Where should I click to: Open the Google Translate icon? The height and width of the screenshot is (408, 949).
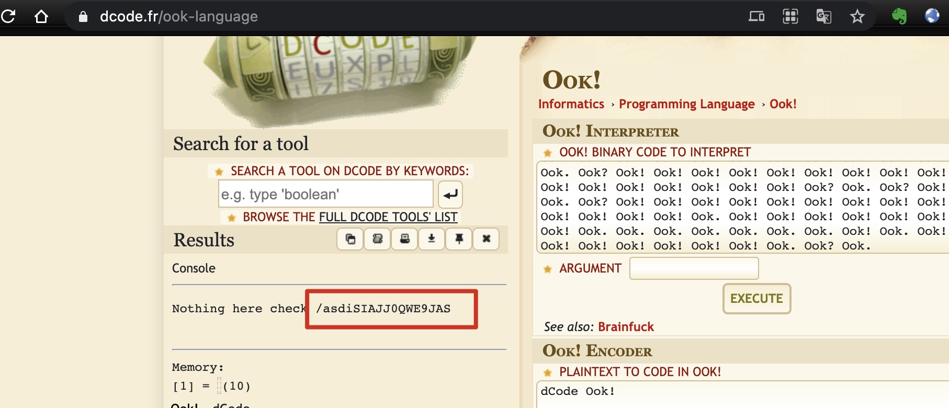pyautogui.click(x=823, y=17)
